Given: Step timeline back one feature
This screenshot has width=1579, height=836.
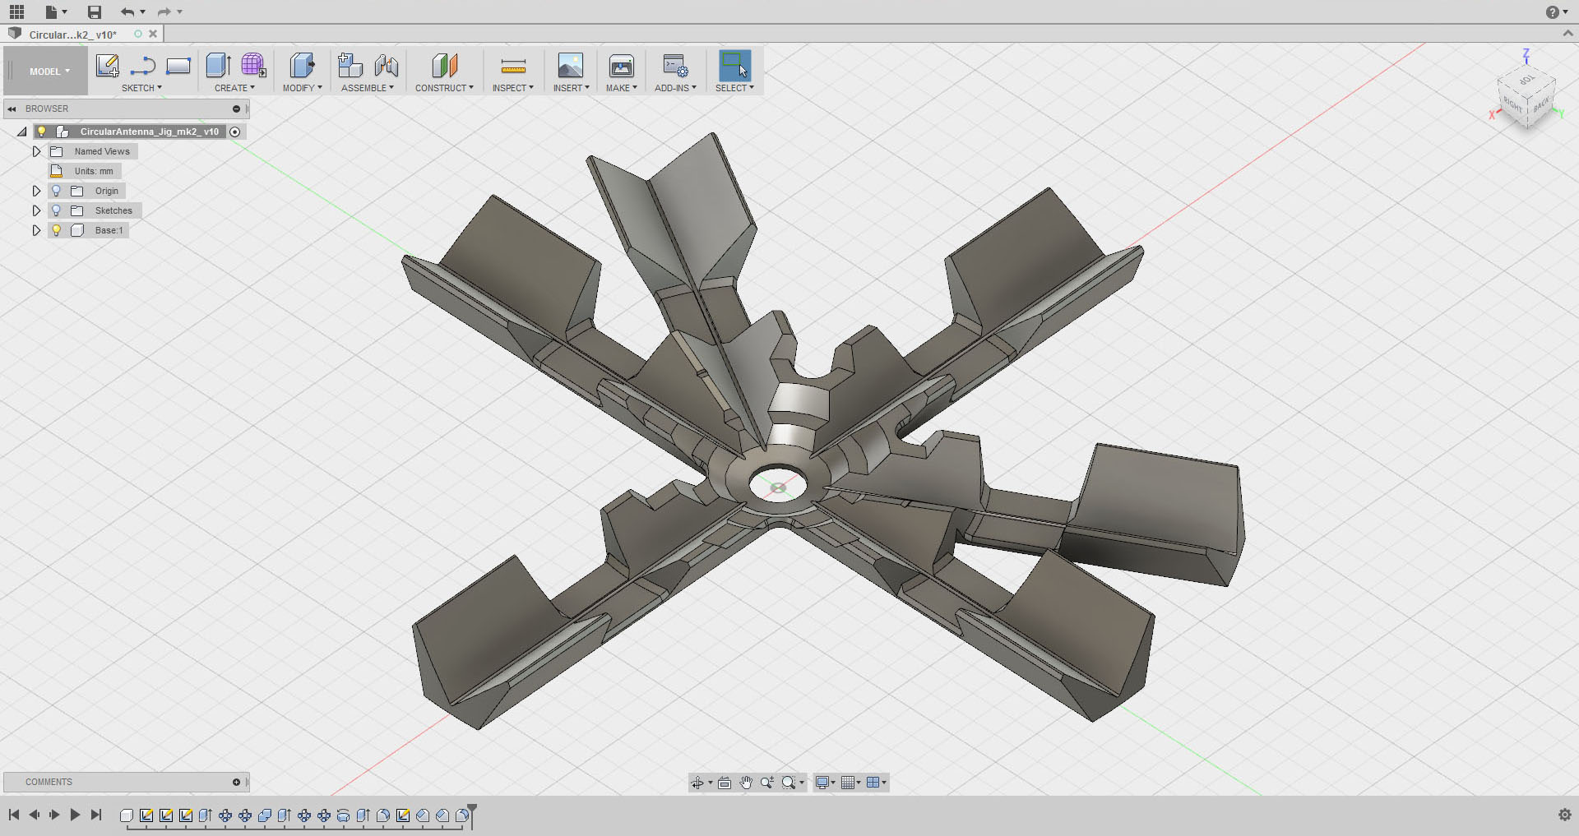Looking at the screenshot, I should (35, 815).
